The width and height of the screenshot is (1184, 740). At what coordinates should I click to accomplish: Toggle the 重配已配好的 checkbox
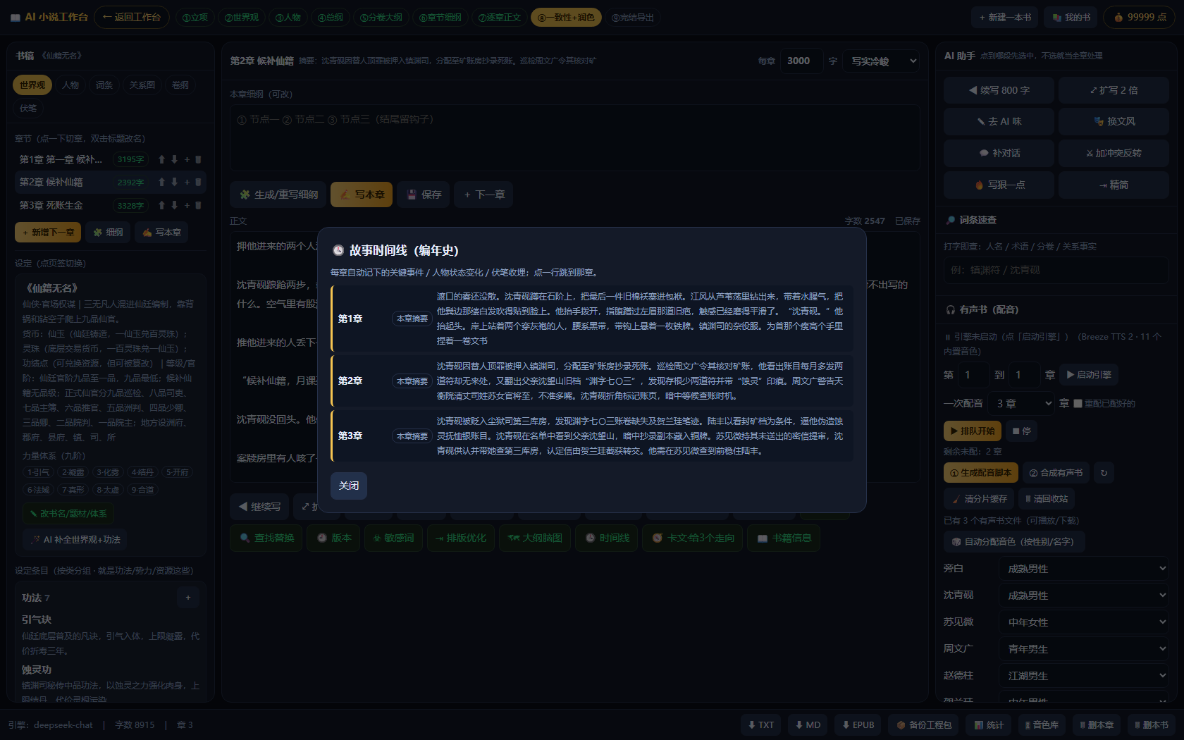point(1078,403)
